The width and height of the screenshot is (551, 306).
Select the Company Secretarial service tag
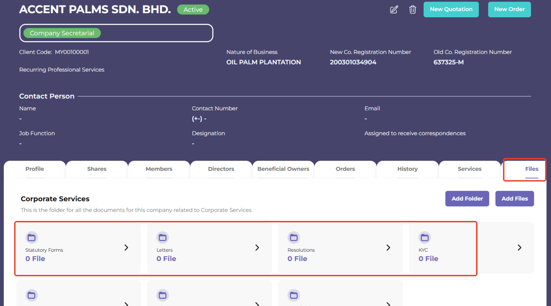[x=61, y=33]
